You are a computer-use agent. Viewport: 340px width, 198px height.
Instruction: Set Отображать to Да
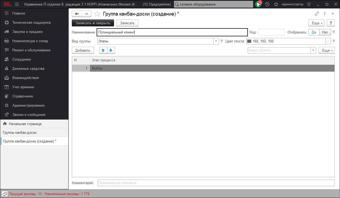[x=314, y=32]
